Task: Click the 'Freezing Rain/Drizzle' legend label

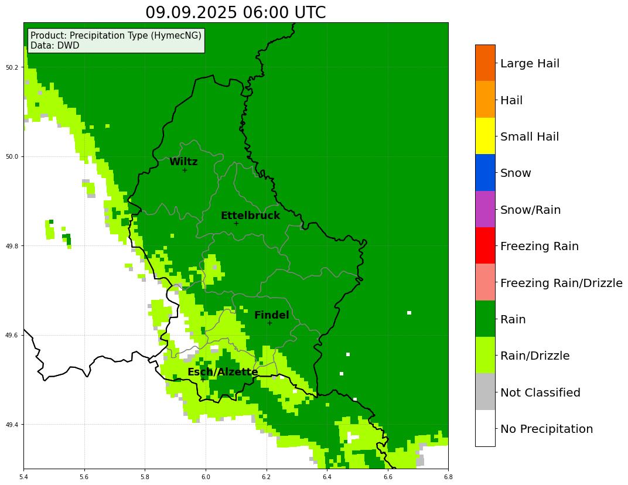Action: tap(562, 283)
